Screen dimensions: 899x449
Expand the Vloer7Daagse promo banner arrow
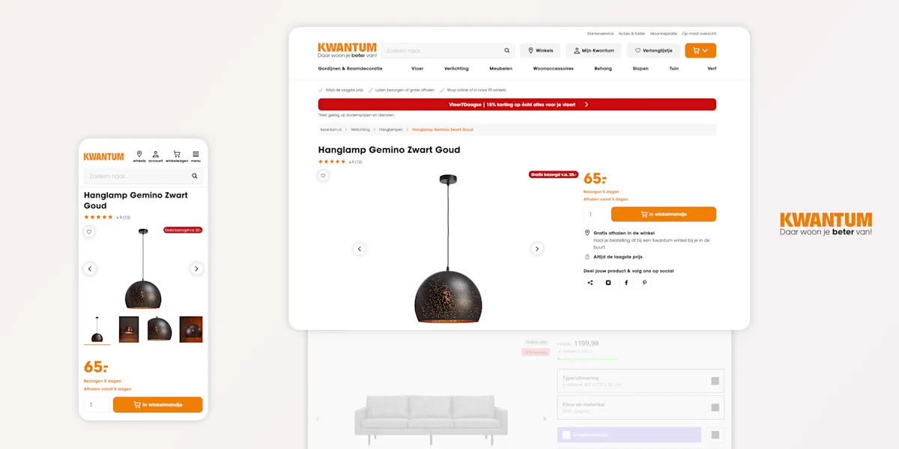(587, 105)
